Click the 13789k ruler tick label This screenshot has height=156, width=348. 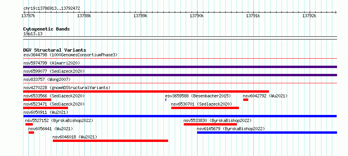click(x=140, y=16)
